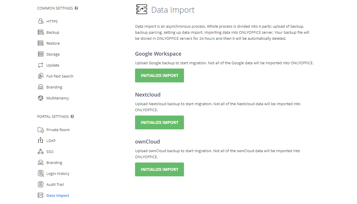
Task: Open LDAP settings via its icon
Action: (40, 140)
